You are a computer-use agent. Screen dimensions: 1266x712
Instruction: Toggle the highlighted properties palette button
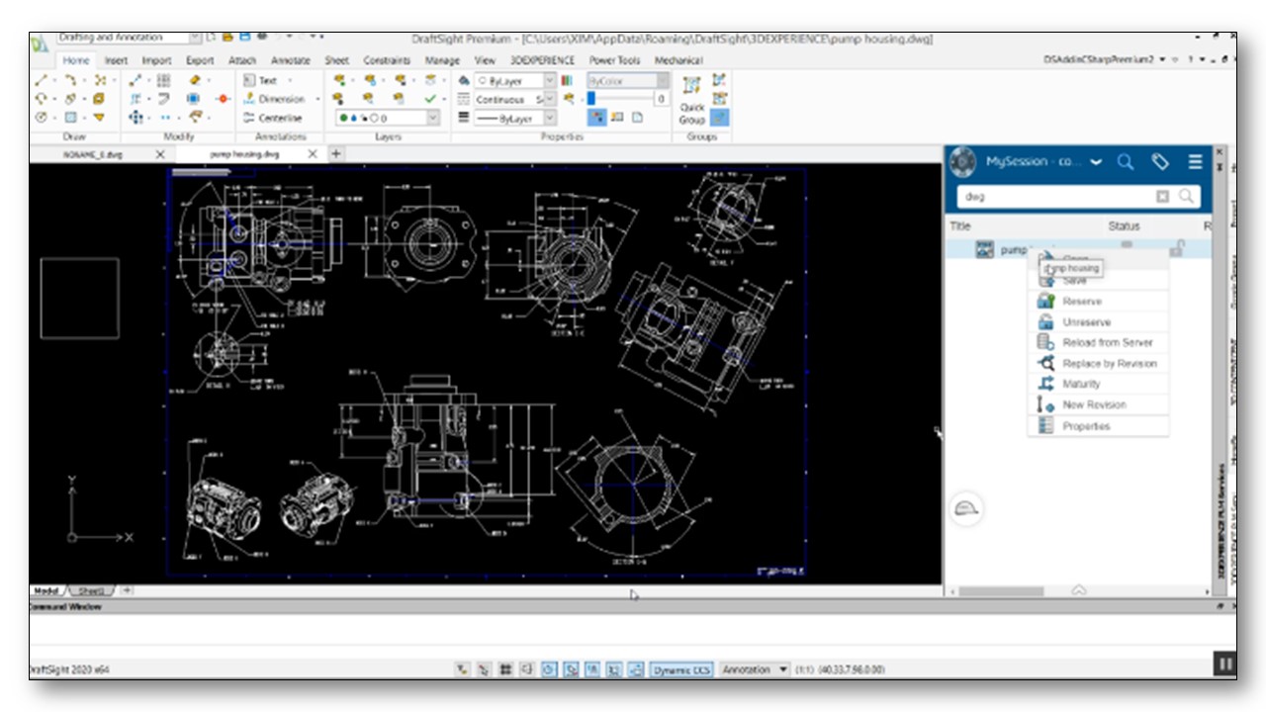(x=597, y=117)
